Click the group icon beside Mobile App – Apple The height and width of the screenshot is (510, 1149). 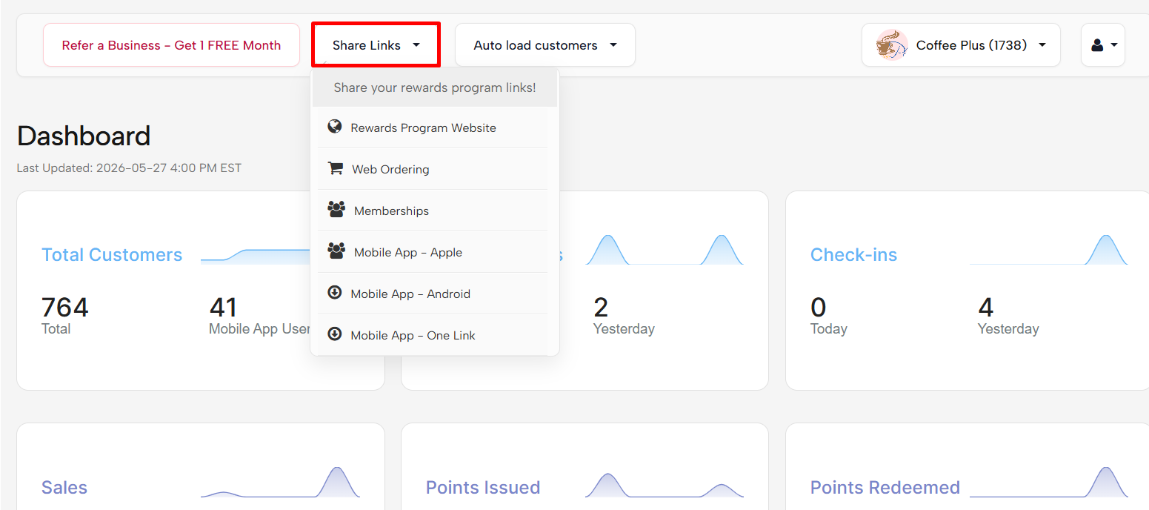tap(336, 251)
